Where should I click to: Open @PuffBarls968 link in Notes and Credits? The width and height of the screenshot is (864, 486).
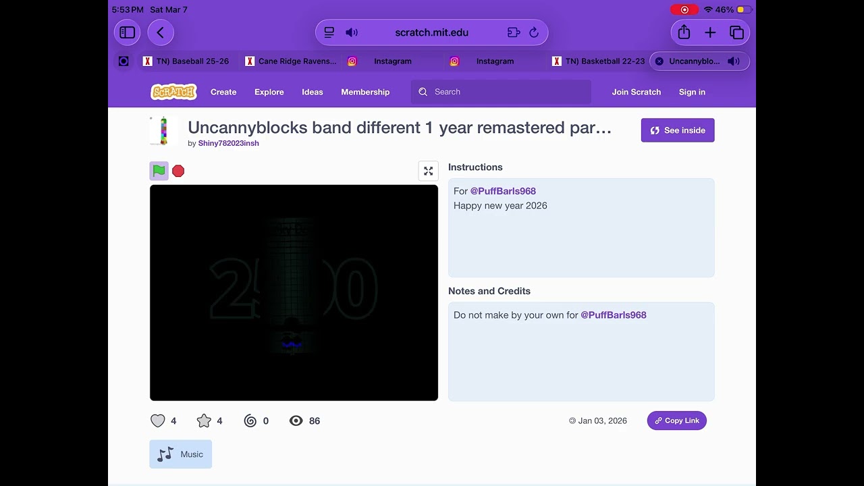point(614,315)
